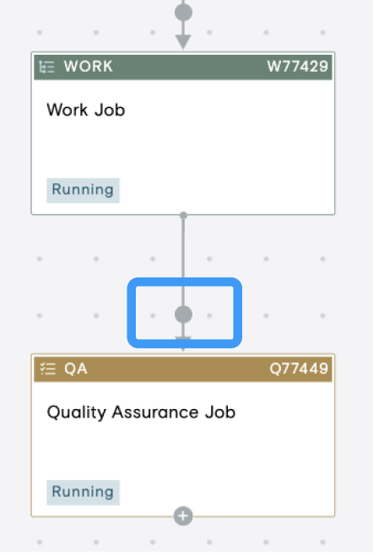This screenshot has width=373, height=555.
Task: Click the output port dot under the Work Job card
Action: [183, 215]
